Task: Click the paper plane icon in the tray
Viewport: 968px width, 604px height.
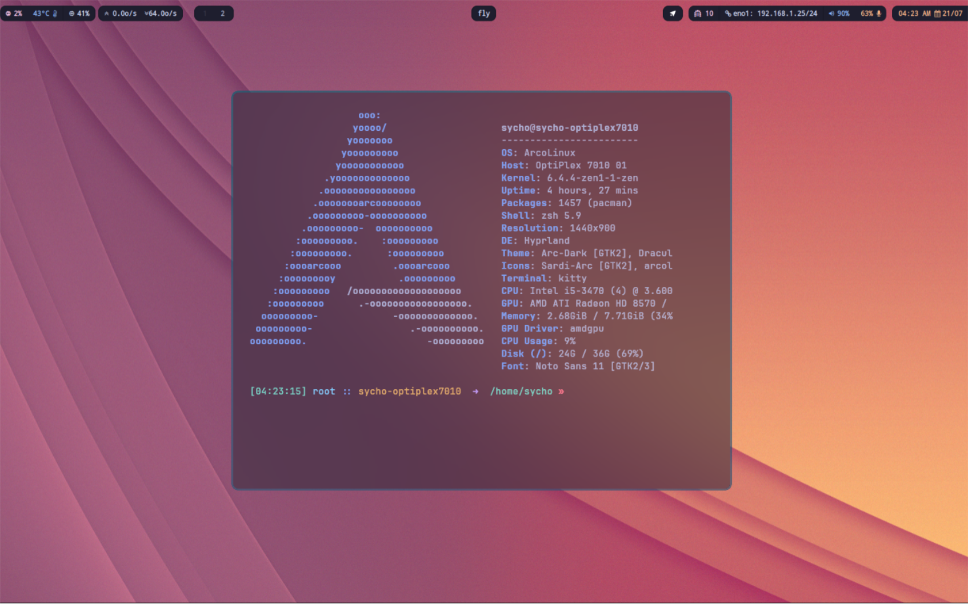Action: point(673,13)
